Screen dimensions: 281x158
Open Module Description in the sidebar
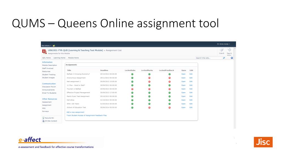pyautogui.click(x=49, y=65)
